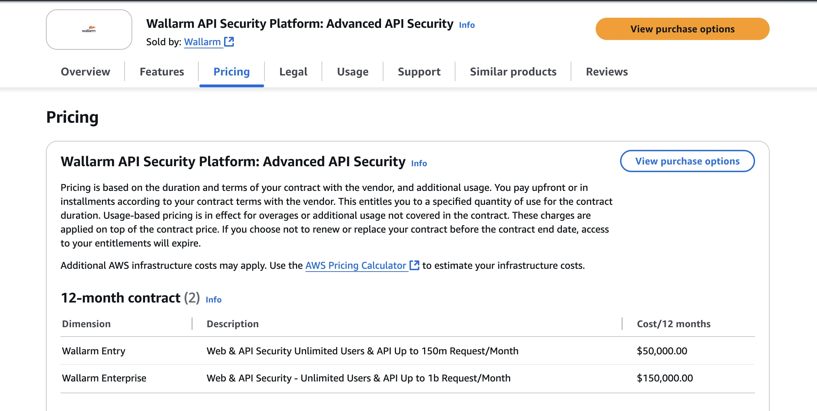Open the Legal tab

click(x=293, y=72)
